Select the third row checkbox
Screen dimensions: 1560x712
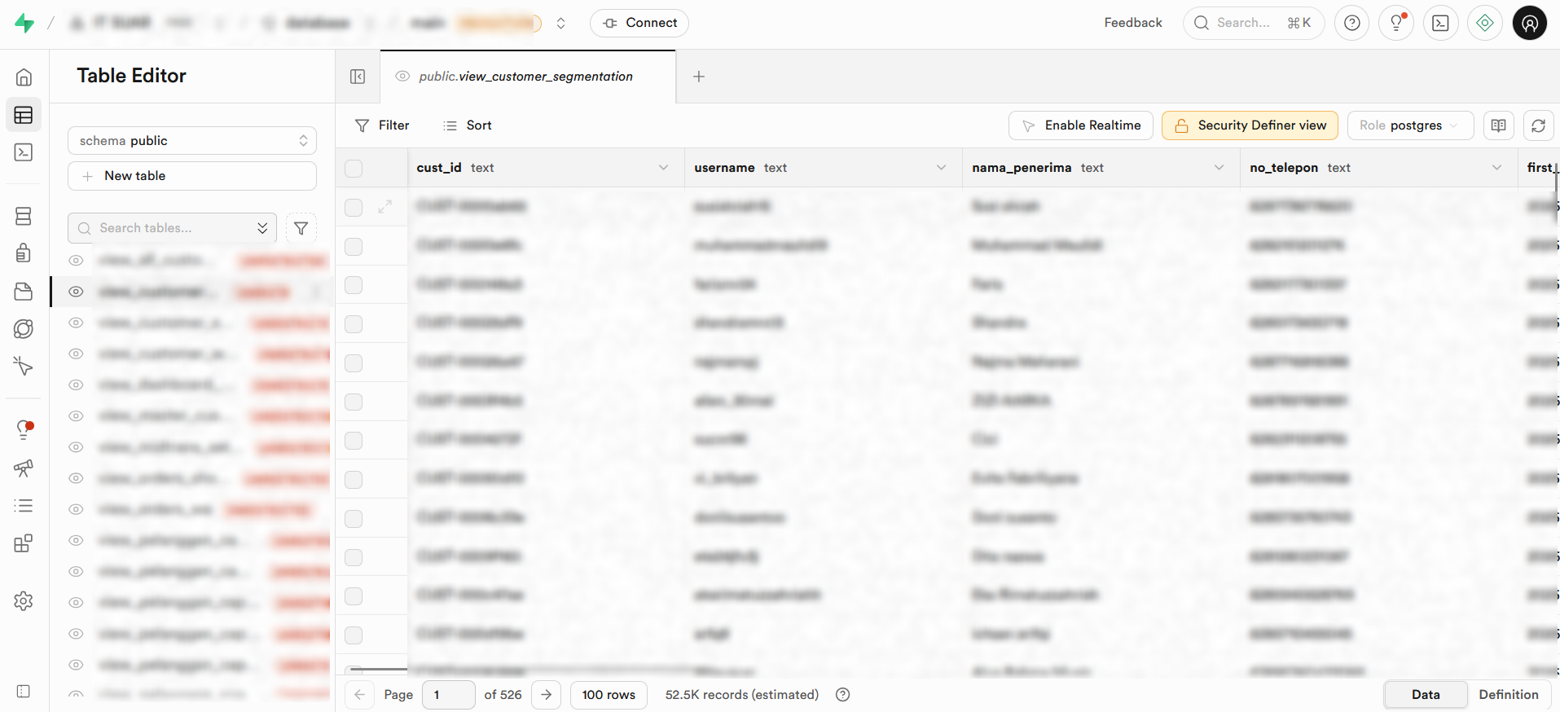pyautogui.click(x=354, y=285)
